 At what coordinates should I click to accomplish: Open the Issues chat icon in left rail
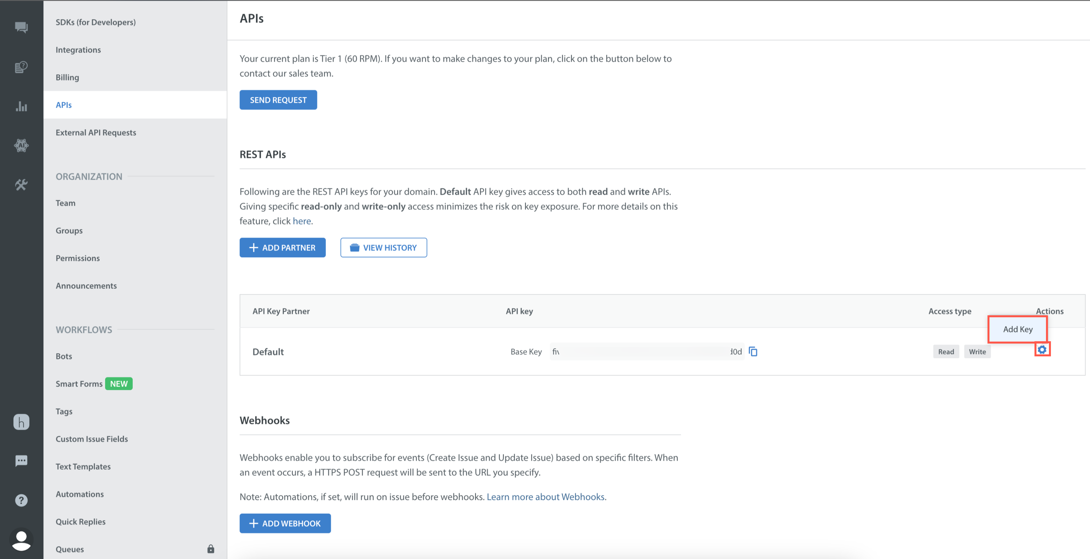coord(21,28)
